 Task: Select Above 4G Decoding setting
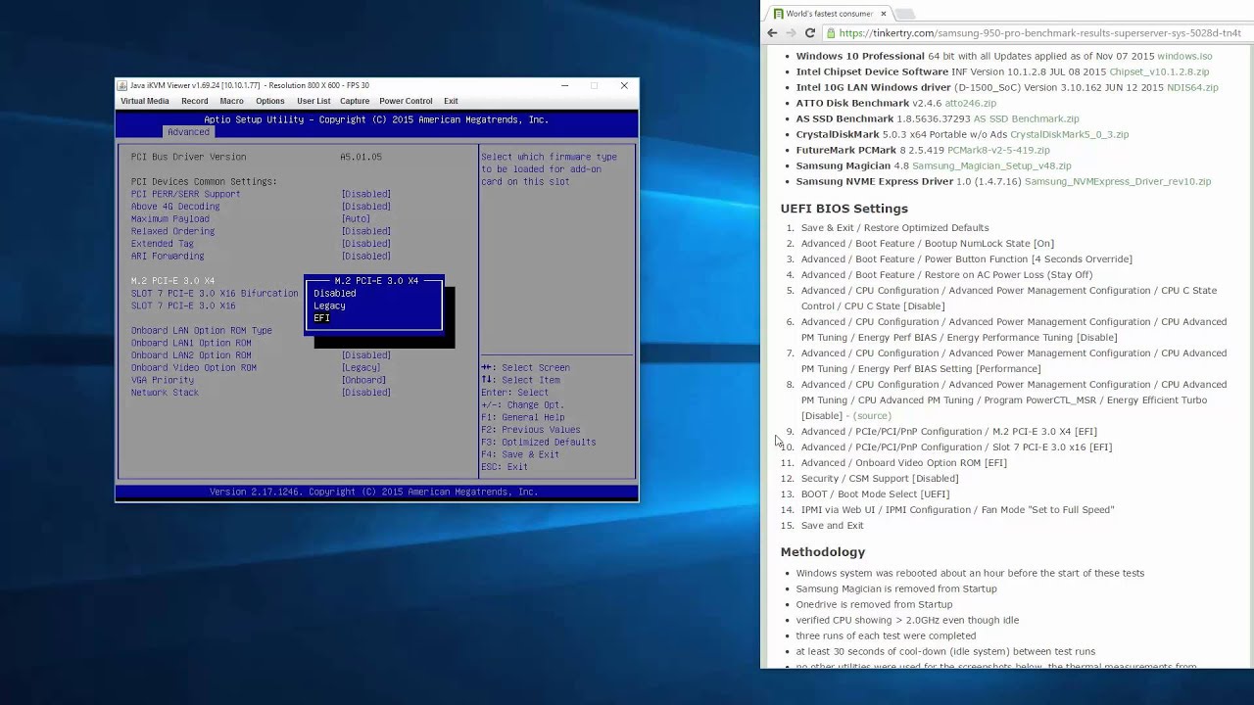click(175, 207)
